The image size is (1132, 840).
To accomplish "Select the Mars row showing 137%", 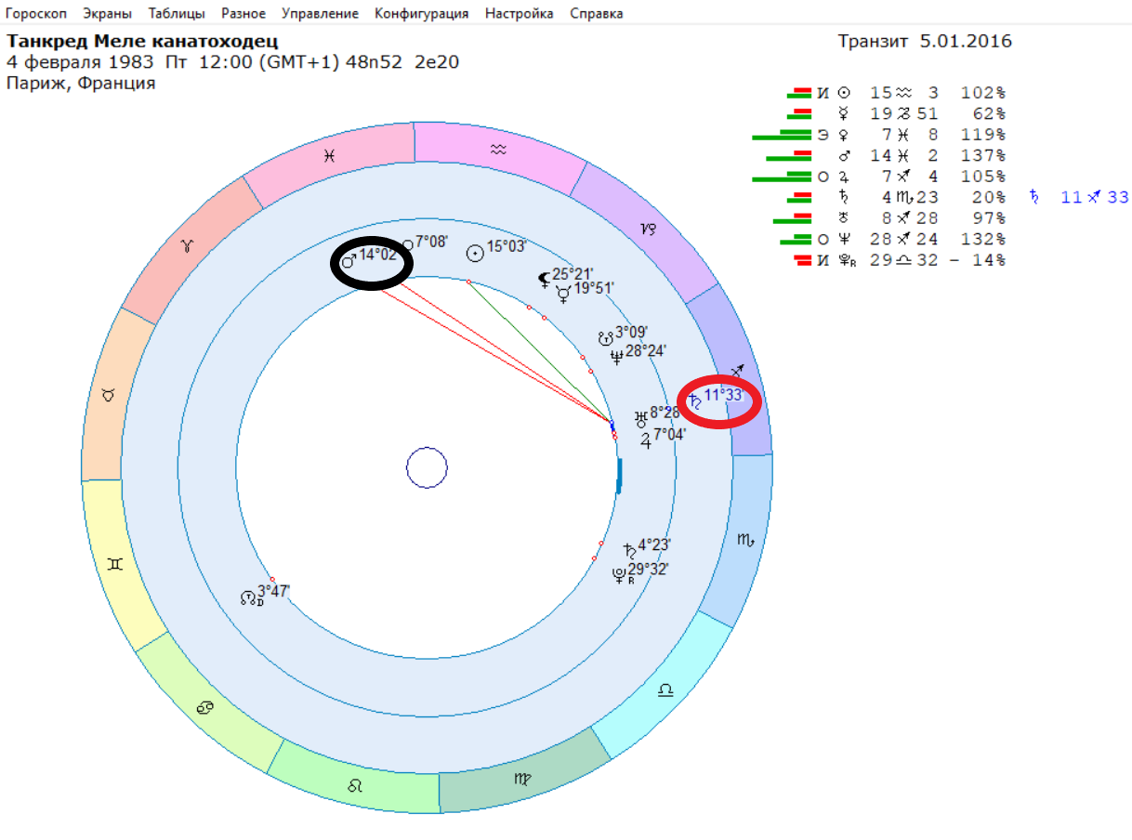I will pos(886,155).
